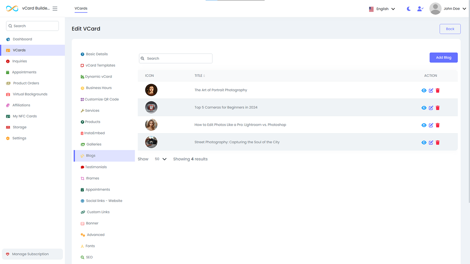
Task: Preview Street Photography blog via eye icon
Action: point(424,143)
